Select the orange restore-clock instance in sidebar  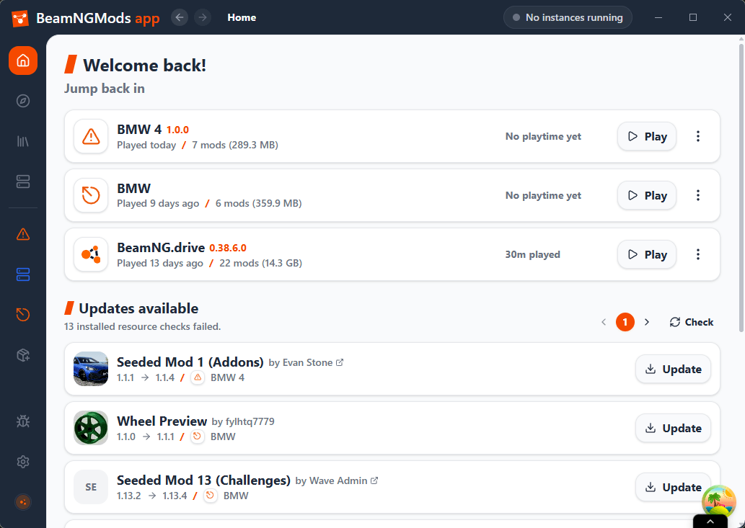(23, 315)
